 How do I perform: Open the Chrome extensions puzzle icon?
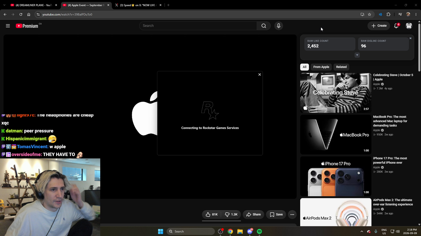[388, 14]
